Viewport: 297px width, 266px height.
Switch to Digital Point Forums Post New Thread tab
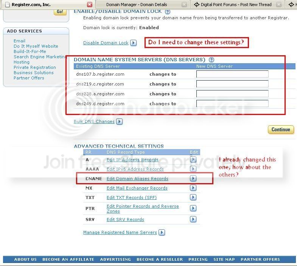(x=237, y=5)
